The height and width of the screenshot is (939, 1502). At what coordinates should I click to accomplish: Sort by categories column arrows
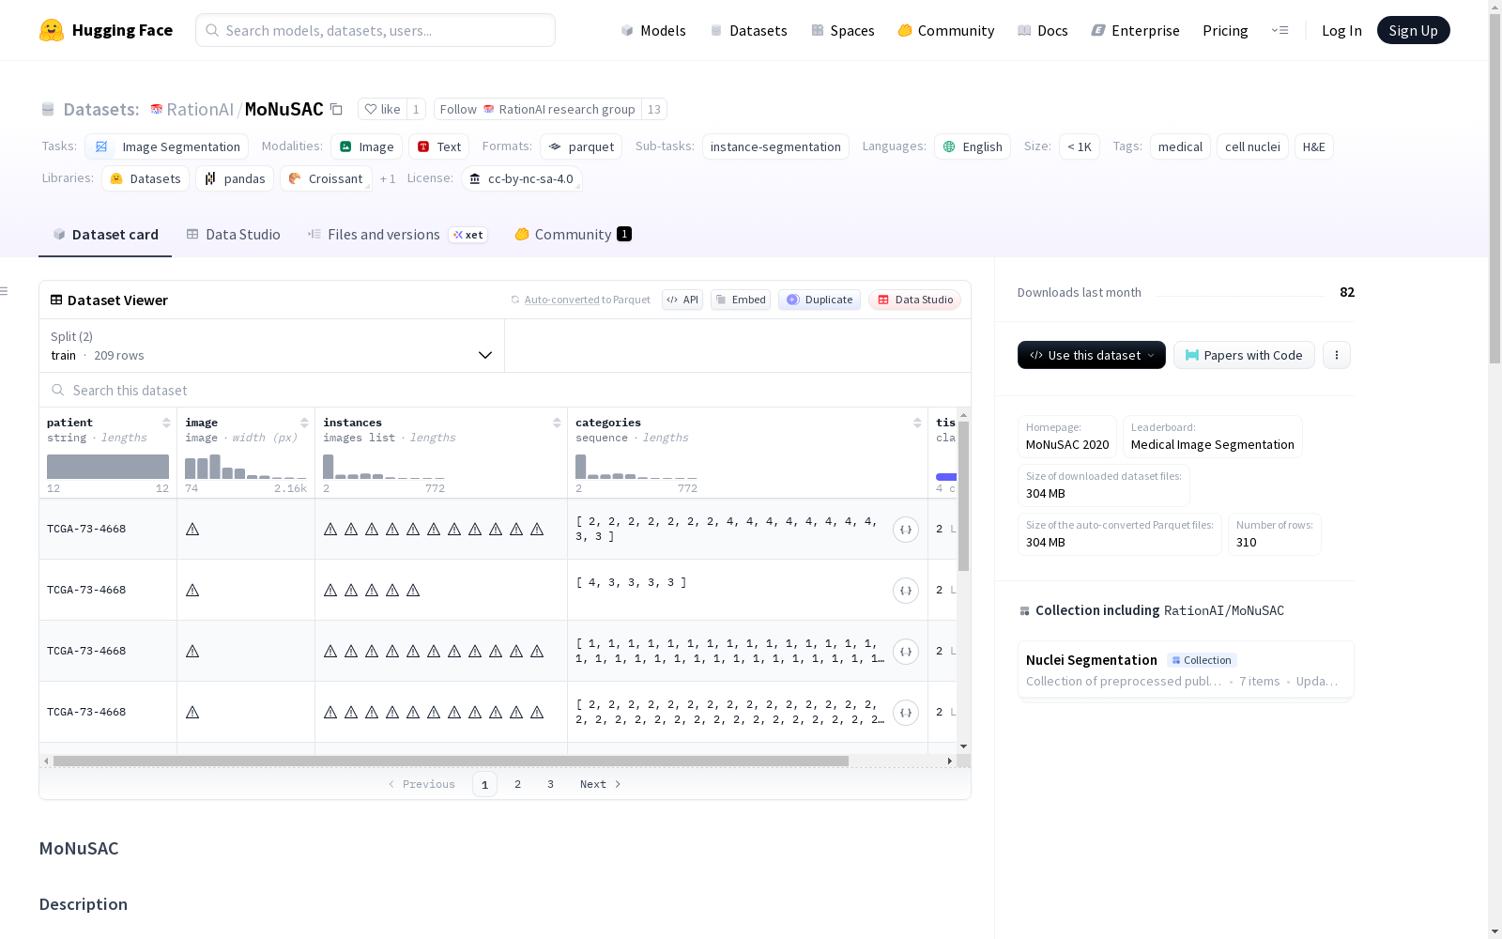[x=917, y=423]
